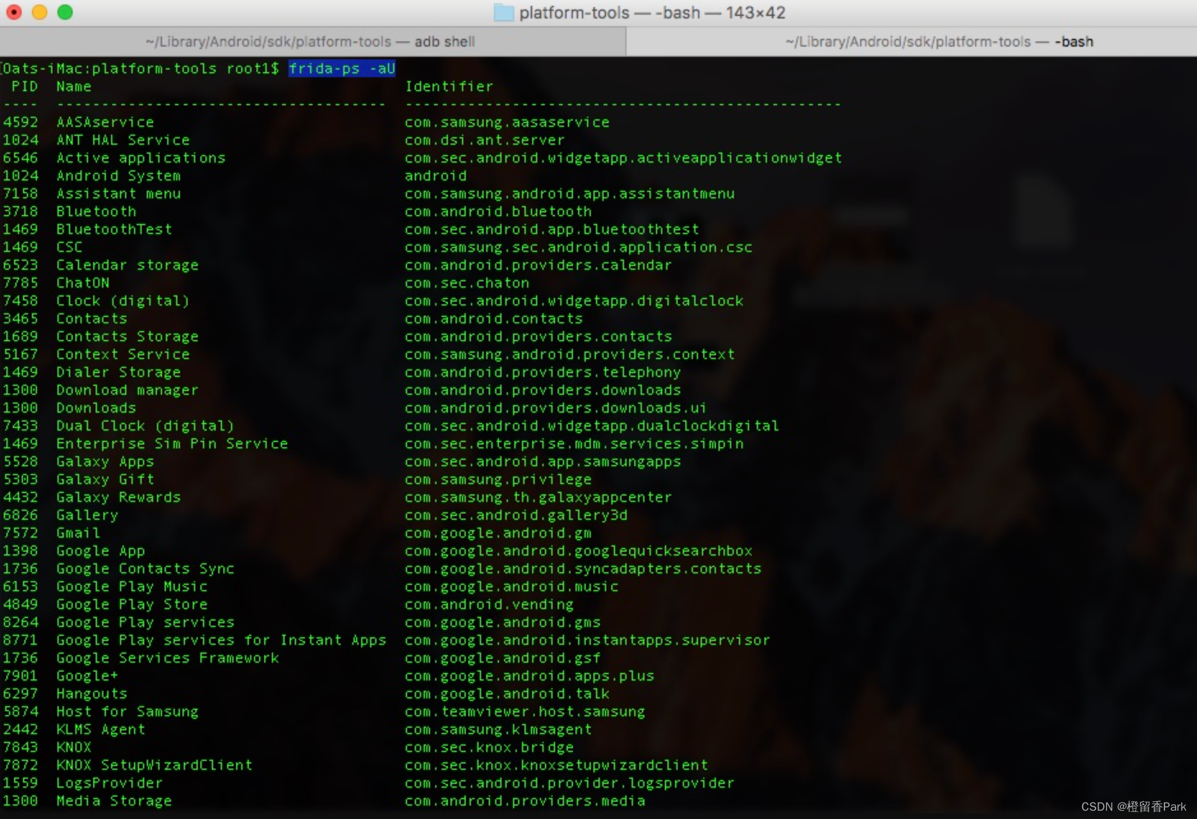This screenshot has height=819, width=1197.
Task: Click the 'Android System' process name
Action: (x=119, y=175)
